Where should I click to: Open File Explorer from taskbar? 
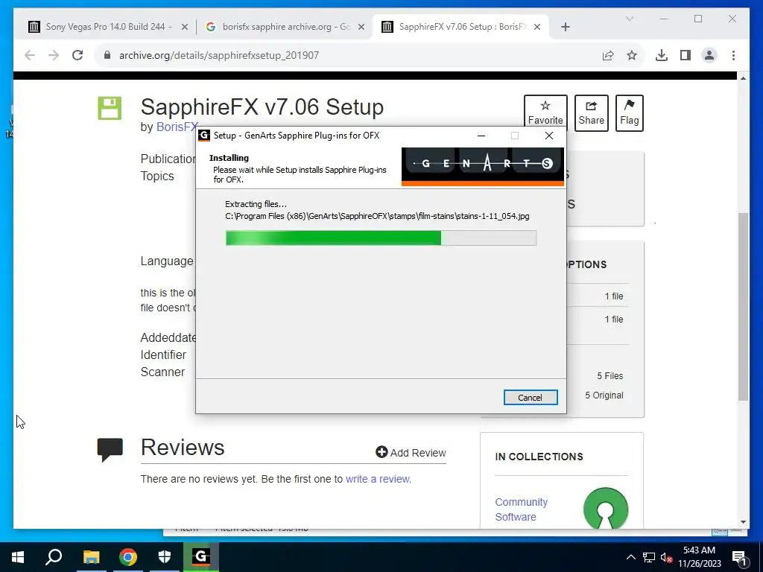pyautogui.click(x=91, y=557)
